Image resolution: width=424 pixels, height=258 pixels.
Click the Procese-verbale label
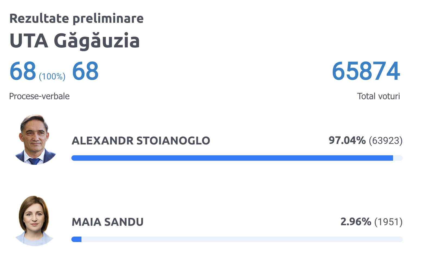(39, 96)
